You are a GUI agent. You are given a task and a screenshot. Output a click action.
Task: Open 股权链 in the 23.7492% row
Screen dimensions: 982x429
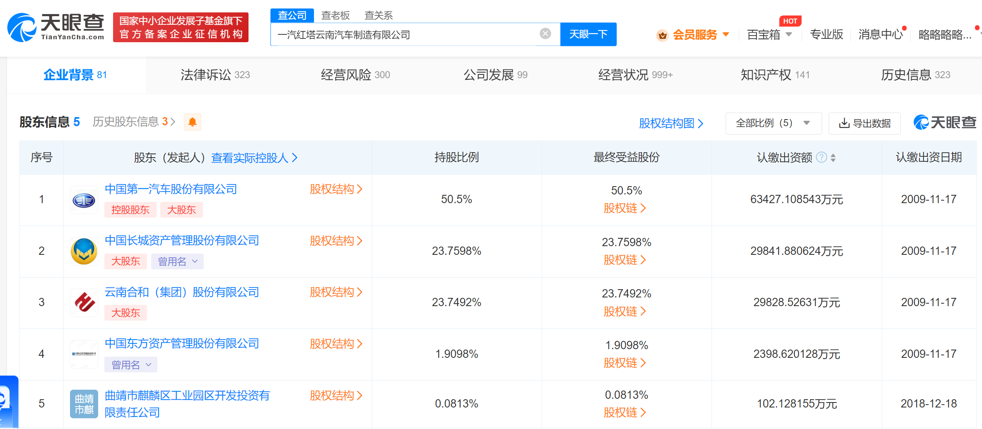[x=625, y=312]
